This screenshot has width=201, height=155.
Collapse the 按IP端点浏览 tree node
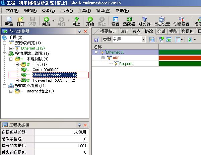coord(4,86)
